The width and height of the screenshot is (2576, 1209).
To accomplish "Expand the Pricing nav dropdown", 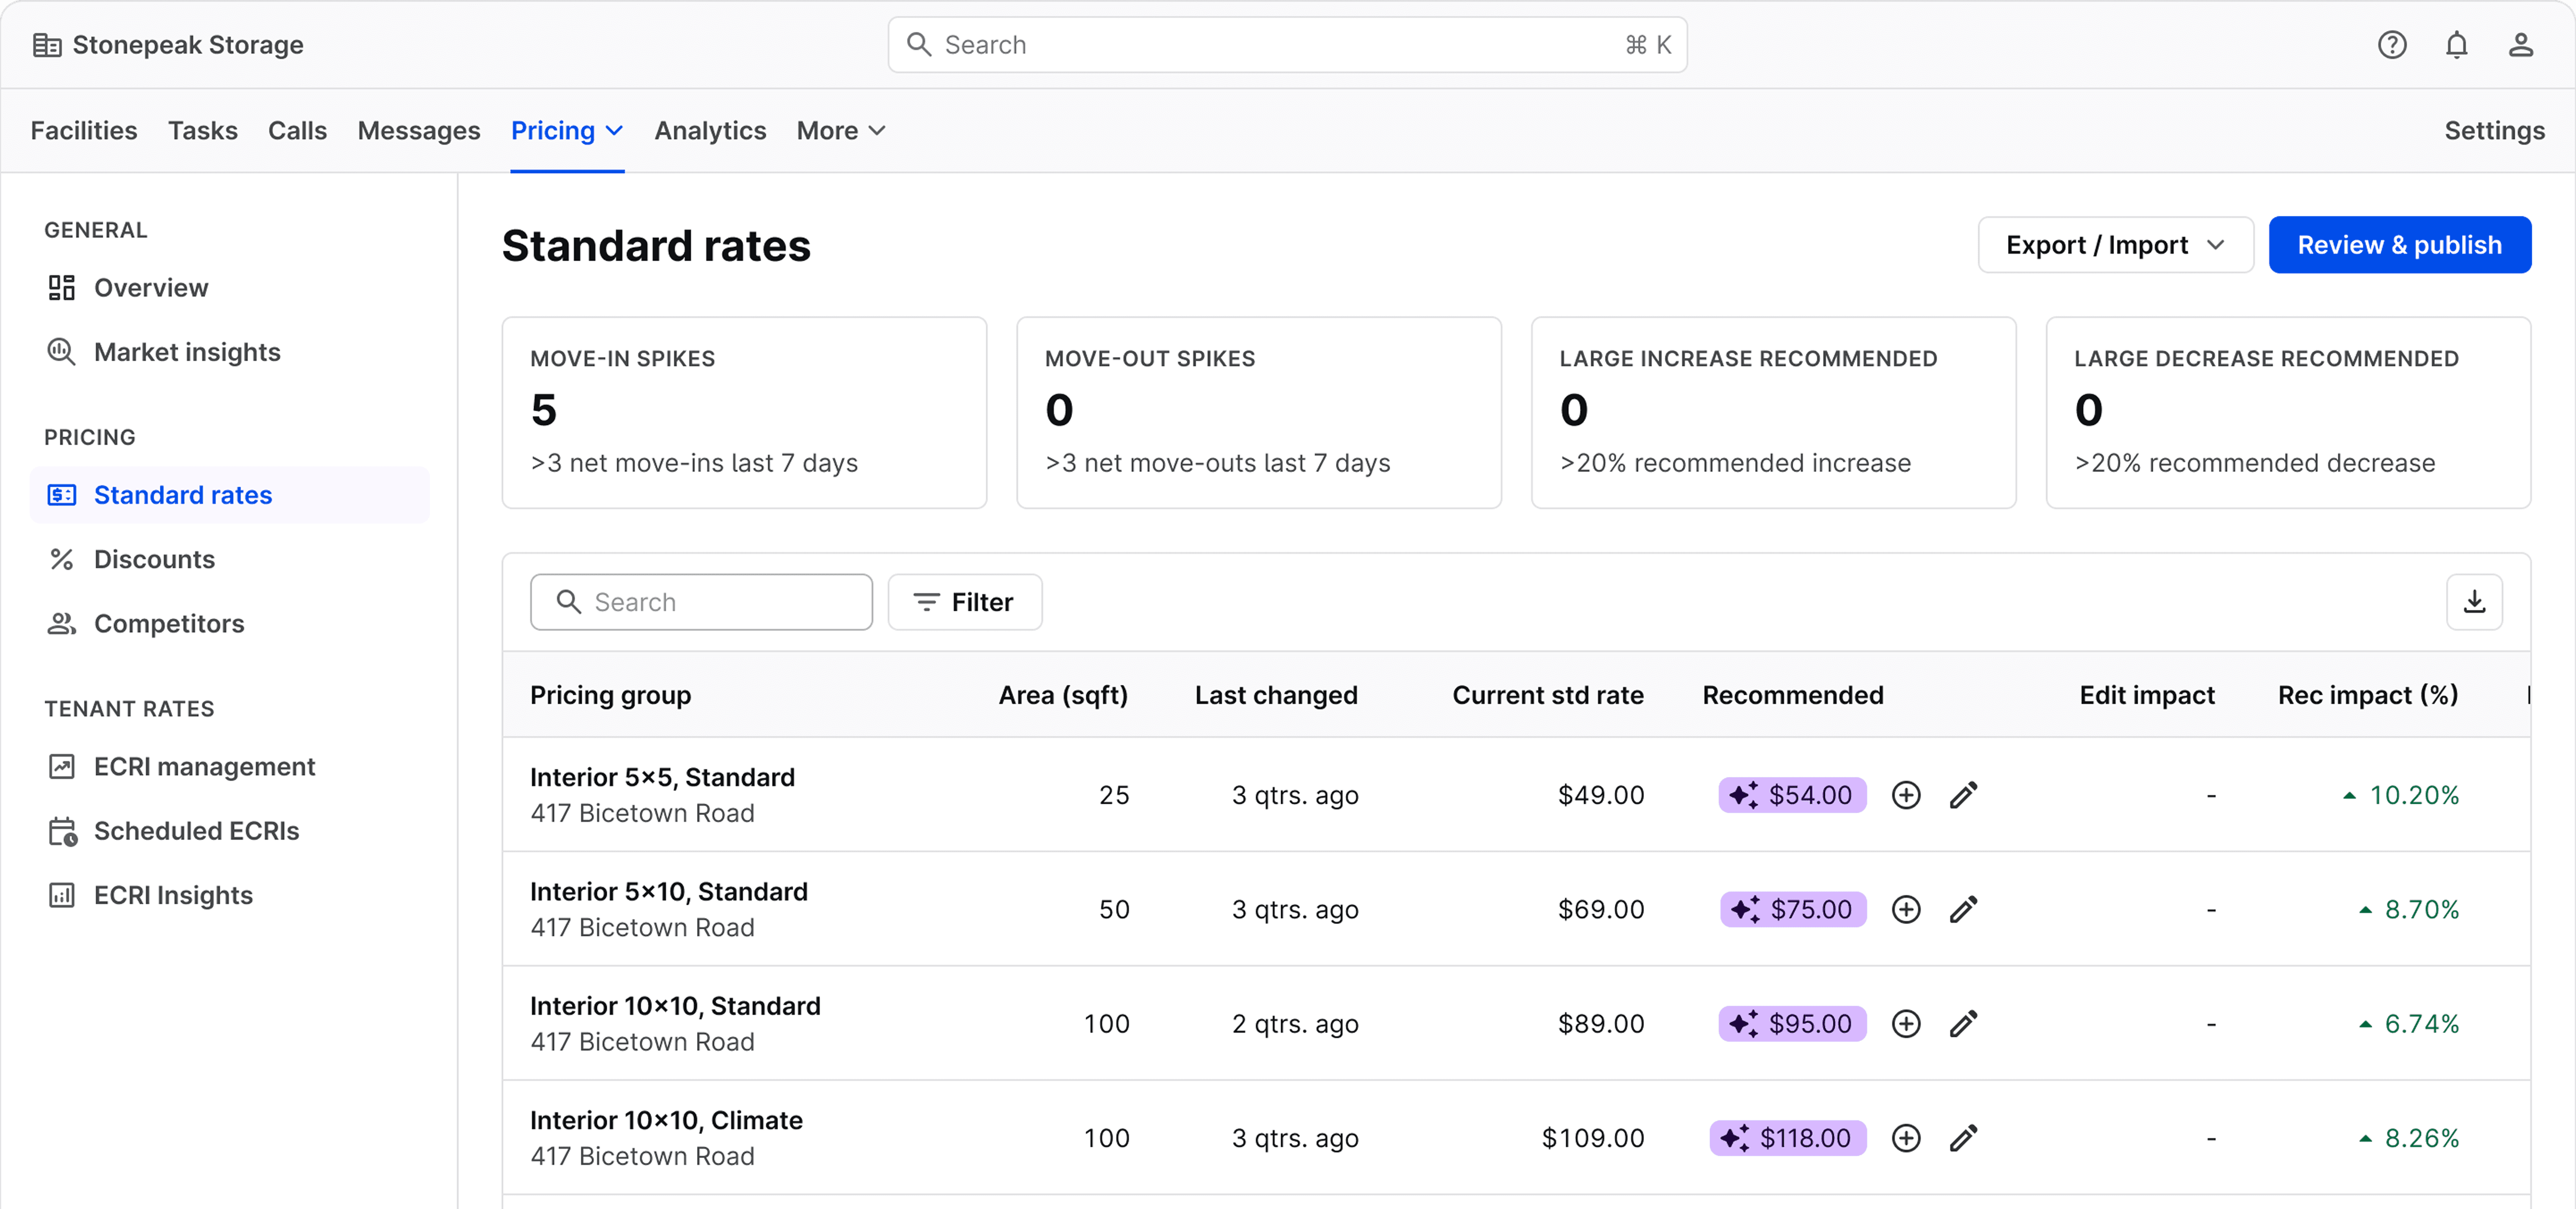I will 567,131.
